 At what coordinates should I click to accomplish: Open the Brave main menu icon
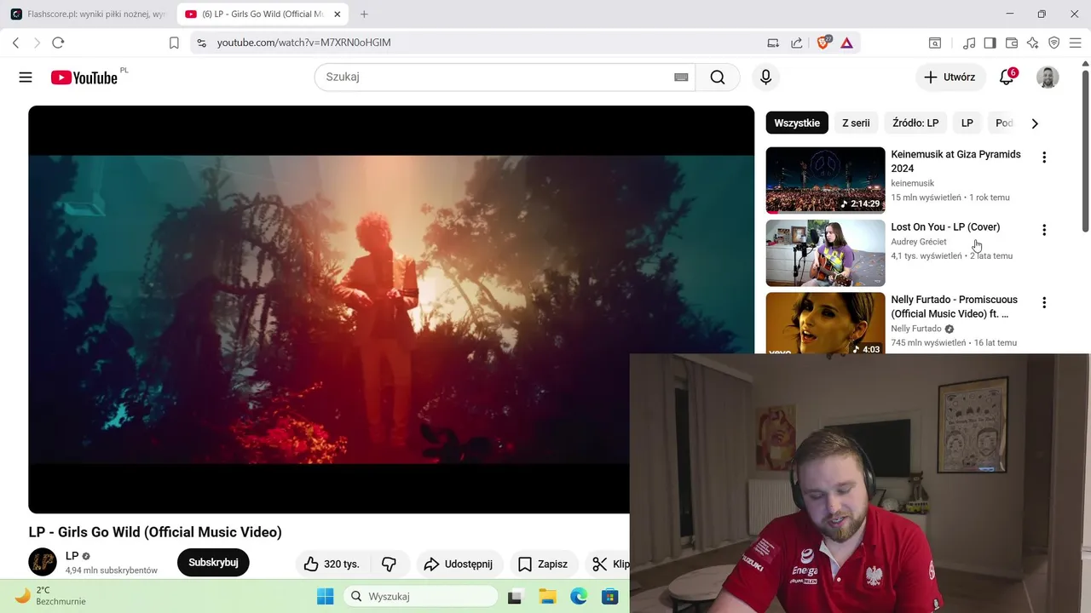[x=1075, y=43]
